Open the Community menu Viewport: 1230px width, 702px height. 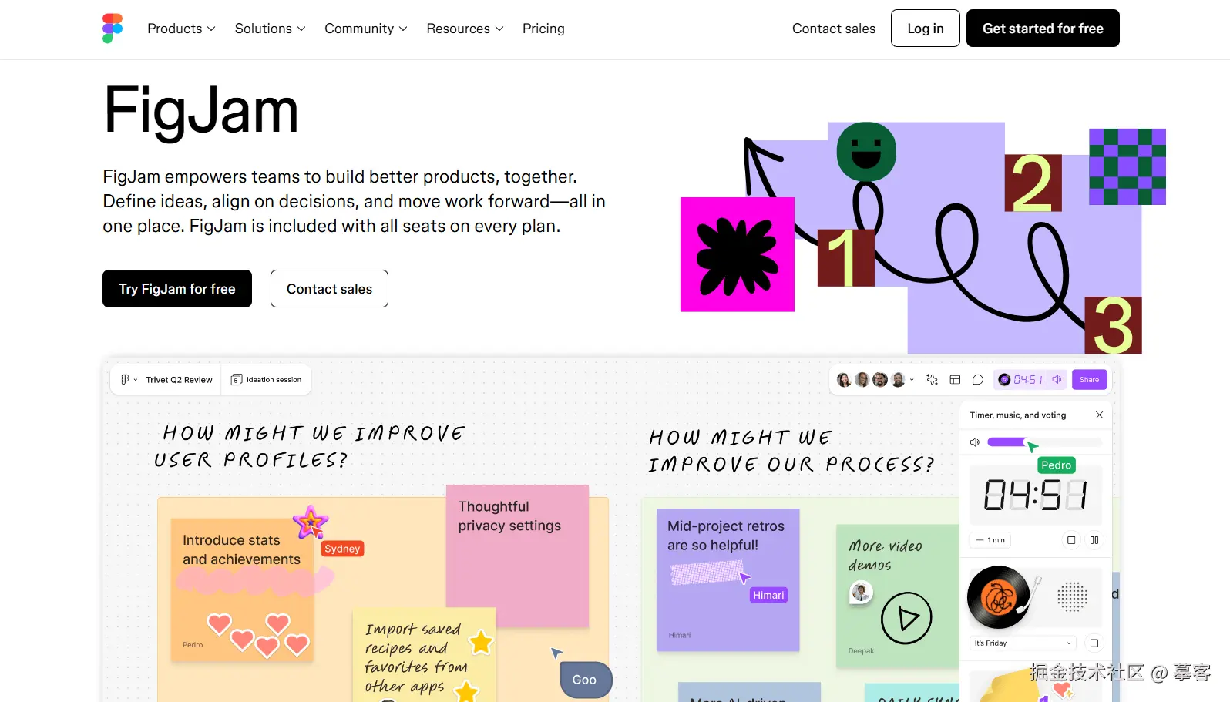(365, 29)
